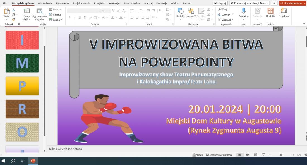Image resolution: width=307 pixels, height=165 pixels.
Task: Switch to the Projektowanie tab
Action: pyautogui.click(x=81, y=3)
